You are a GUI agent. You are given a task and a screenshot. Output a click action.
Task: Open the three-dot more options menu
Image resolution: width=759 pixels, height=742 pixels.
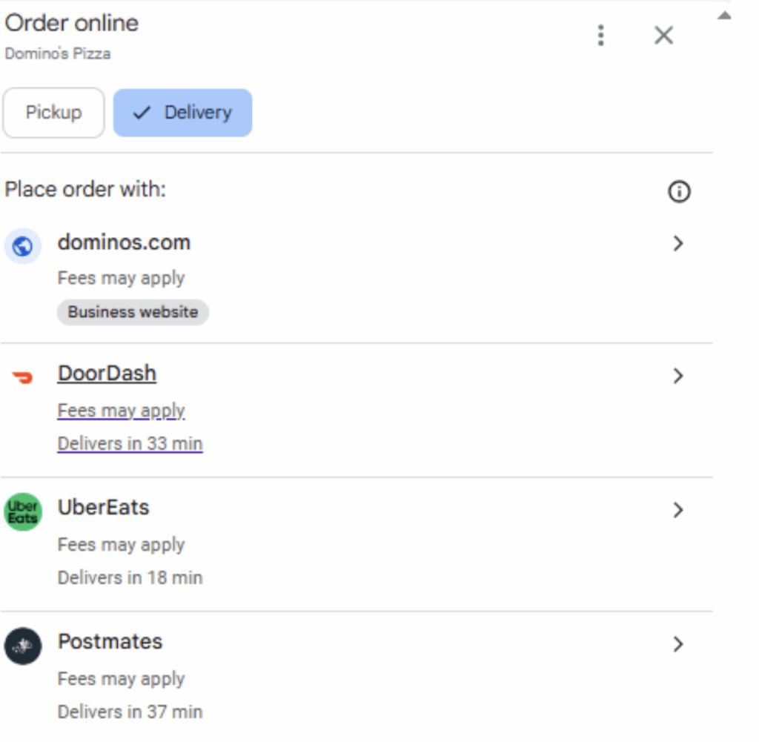coord(600,35)
